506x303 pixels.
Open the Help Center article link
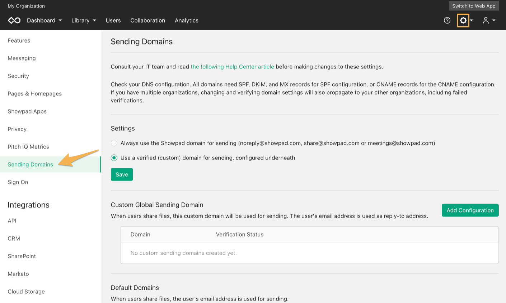tap(232, 67)
